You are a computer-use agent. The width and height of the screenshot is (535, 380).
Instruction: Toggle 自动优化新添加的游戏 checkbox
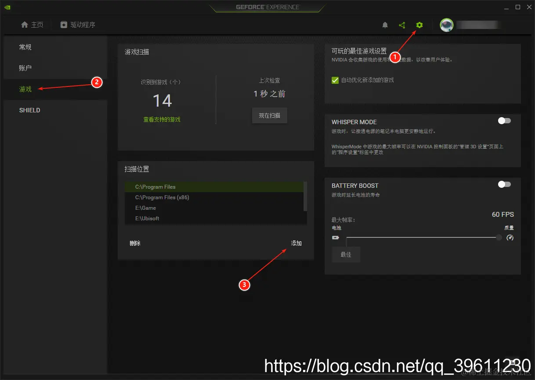click(335, 80)
